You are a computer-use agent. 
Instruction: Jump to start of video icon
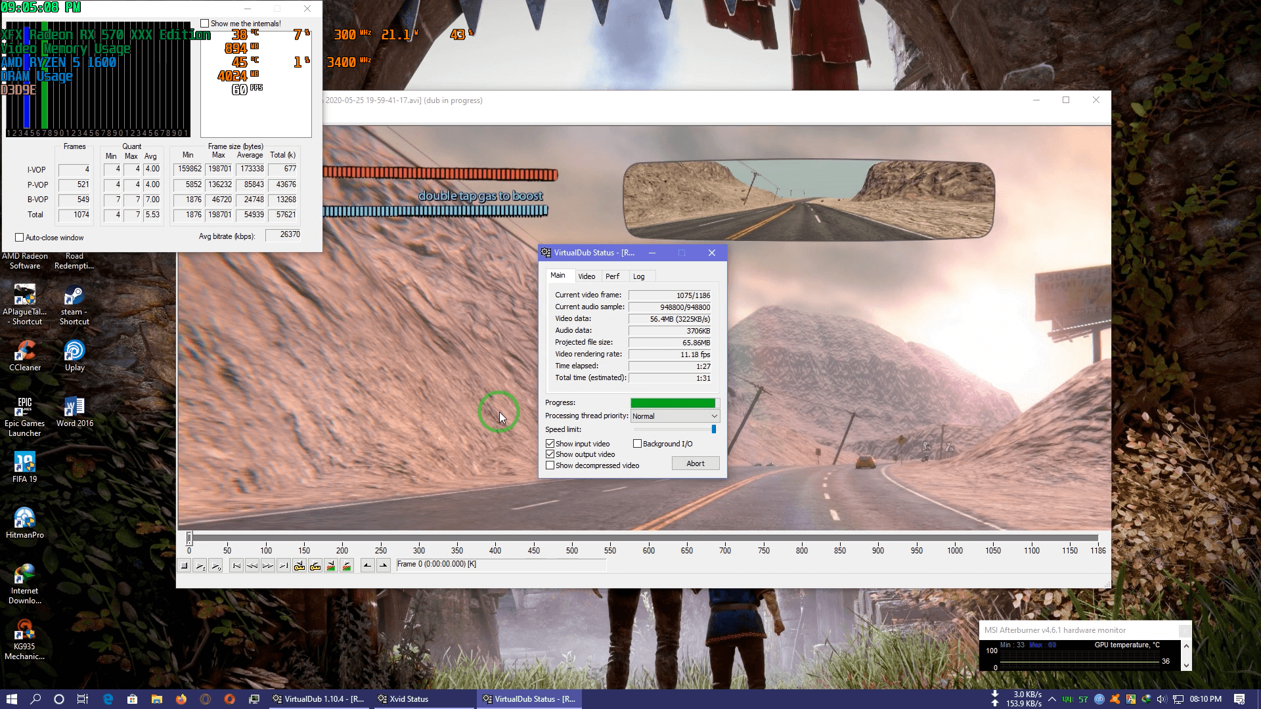[236, 565]
